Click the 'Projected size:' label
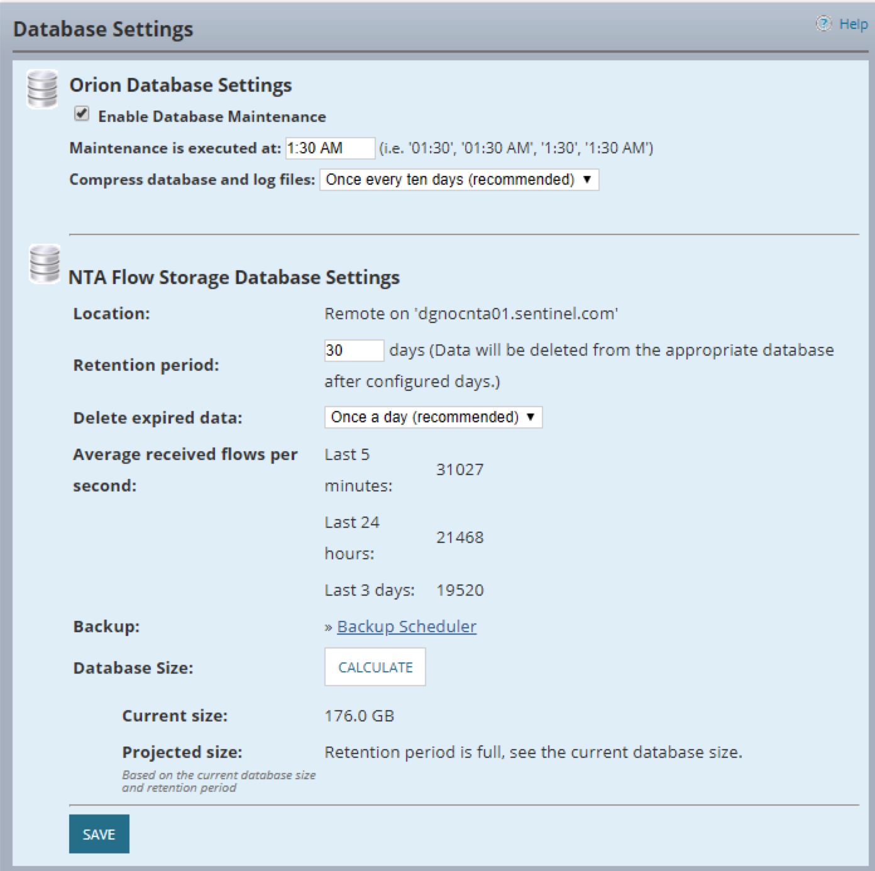 pyautogui.click(x=182, y=752)
